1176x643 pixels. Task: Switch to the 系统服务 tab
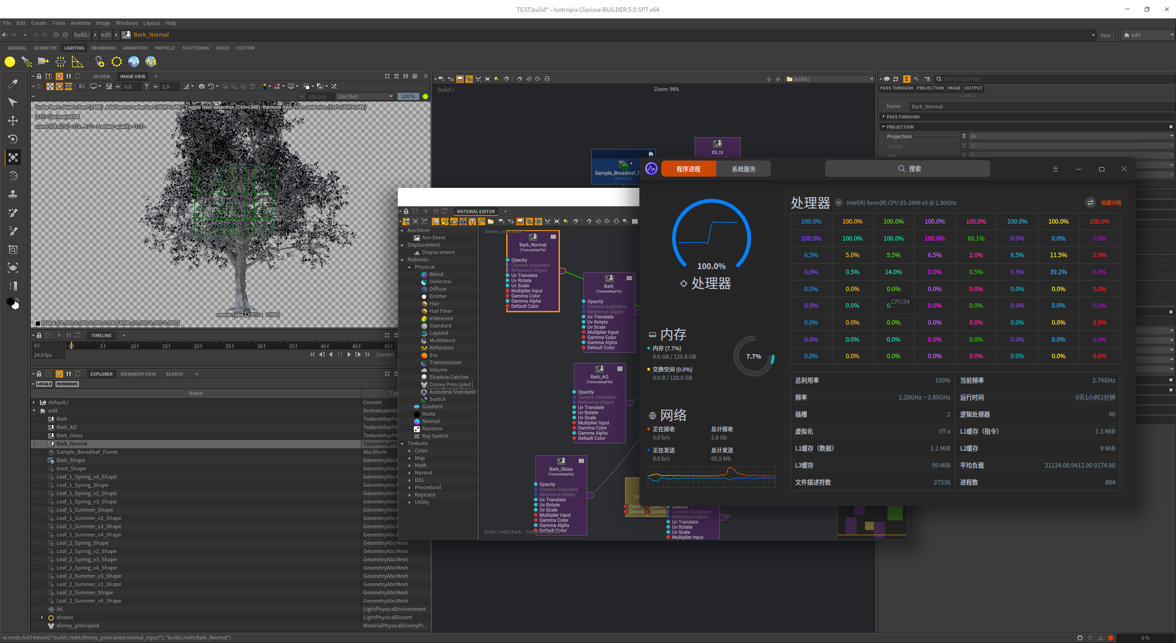(743, 169)
